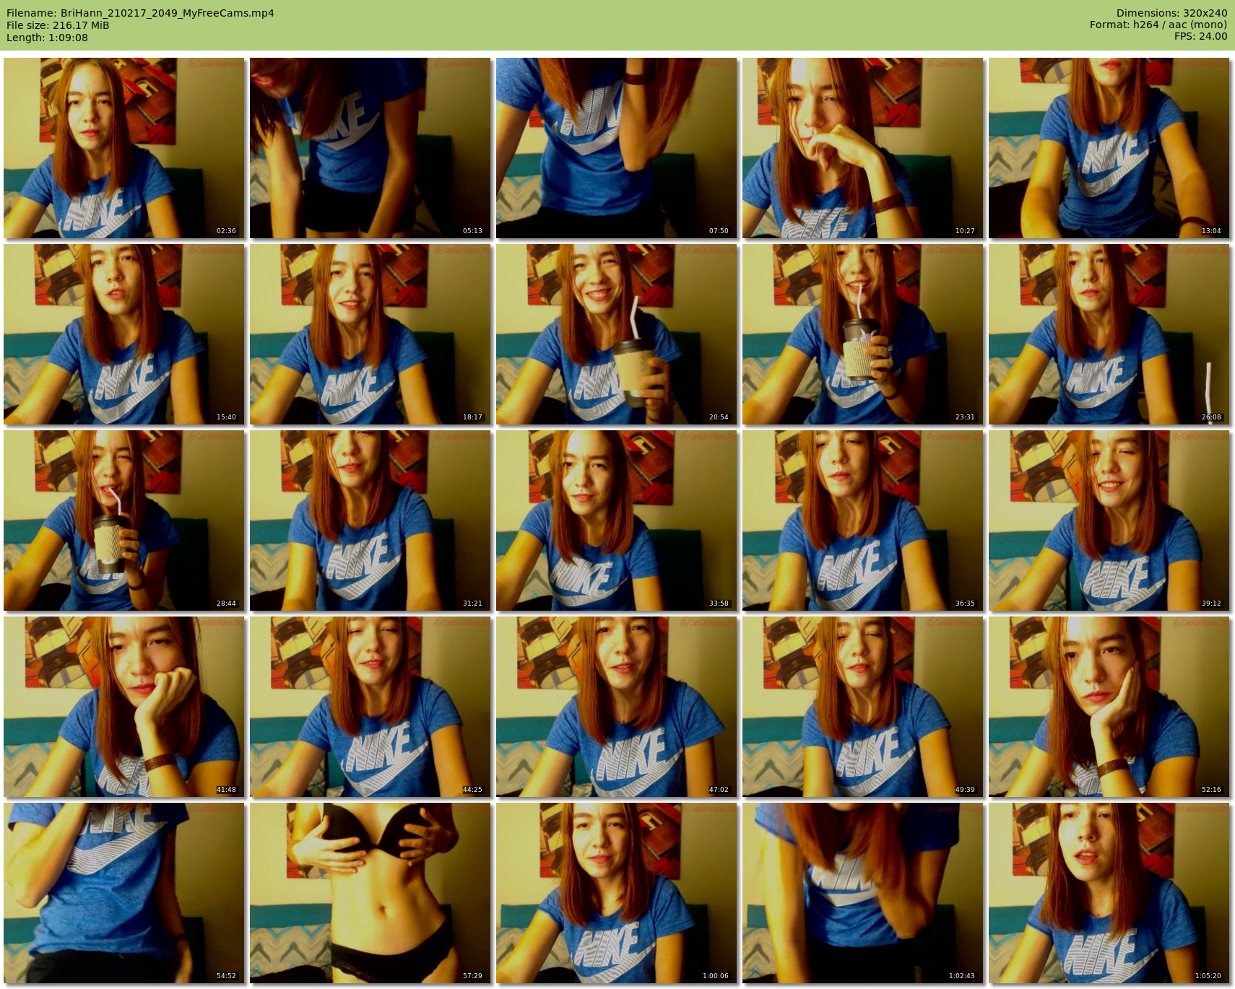Image resolution: width=1235 pixels, height=989 pixels.
Task: Select the thumbnail marked 39:12
Action: (x=1109, y=520)
